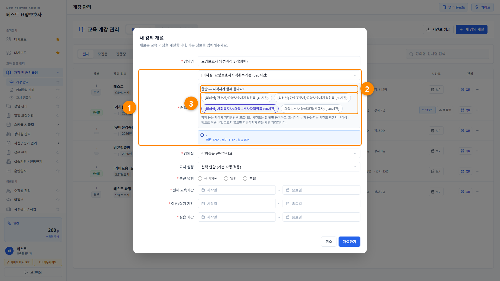Open the 강의실을 선택하세요 dropdown
Screen dimensions: 500x281
(x=279, y=153)
